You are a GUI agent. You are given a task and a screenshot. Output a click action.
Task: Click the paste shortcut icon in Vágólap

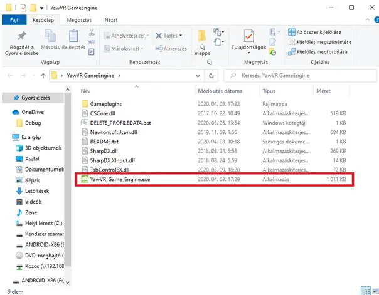pyautogui.click(x=92, y=52)
